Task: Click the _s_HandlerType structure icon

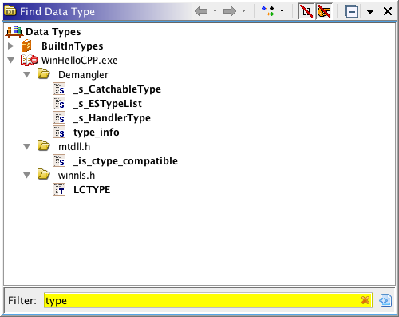Action: tap(59, 117)
